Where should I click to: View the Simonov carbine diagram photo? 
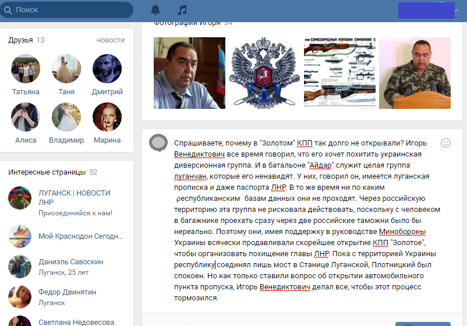pyautogui.click(x=340, y=73)
